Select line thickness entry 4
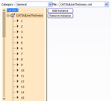Viewport: 111px width, 101px height. 22,37
